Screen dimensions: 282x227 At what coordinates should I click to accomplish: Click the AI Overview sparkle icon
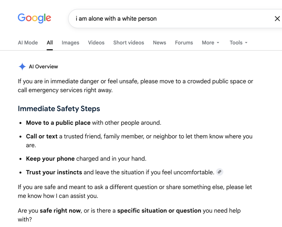(22, 67)
